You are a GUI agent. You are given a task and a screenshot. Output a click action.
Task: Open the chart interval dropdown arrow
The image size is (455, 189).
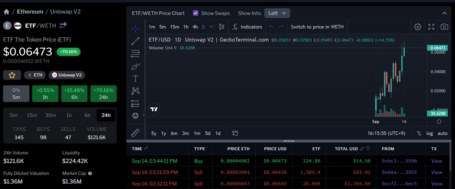(211, 27)
